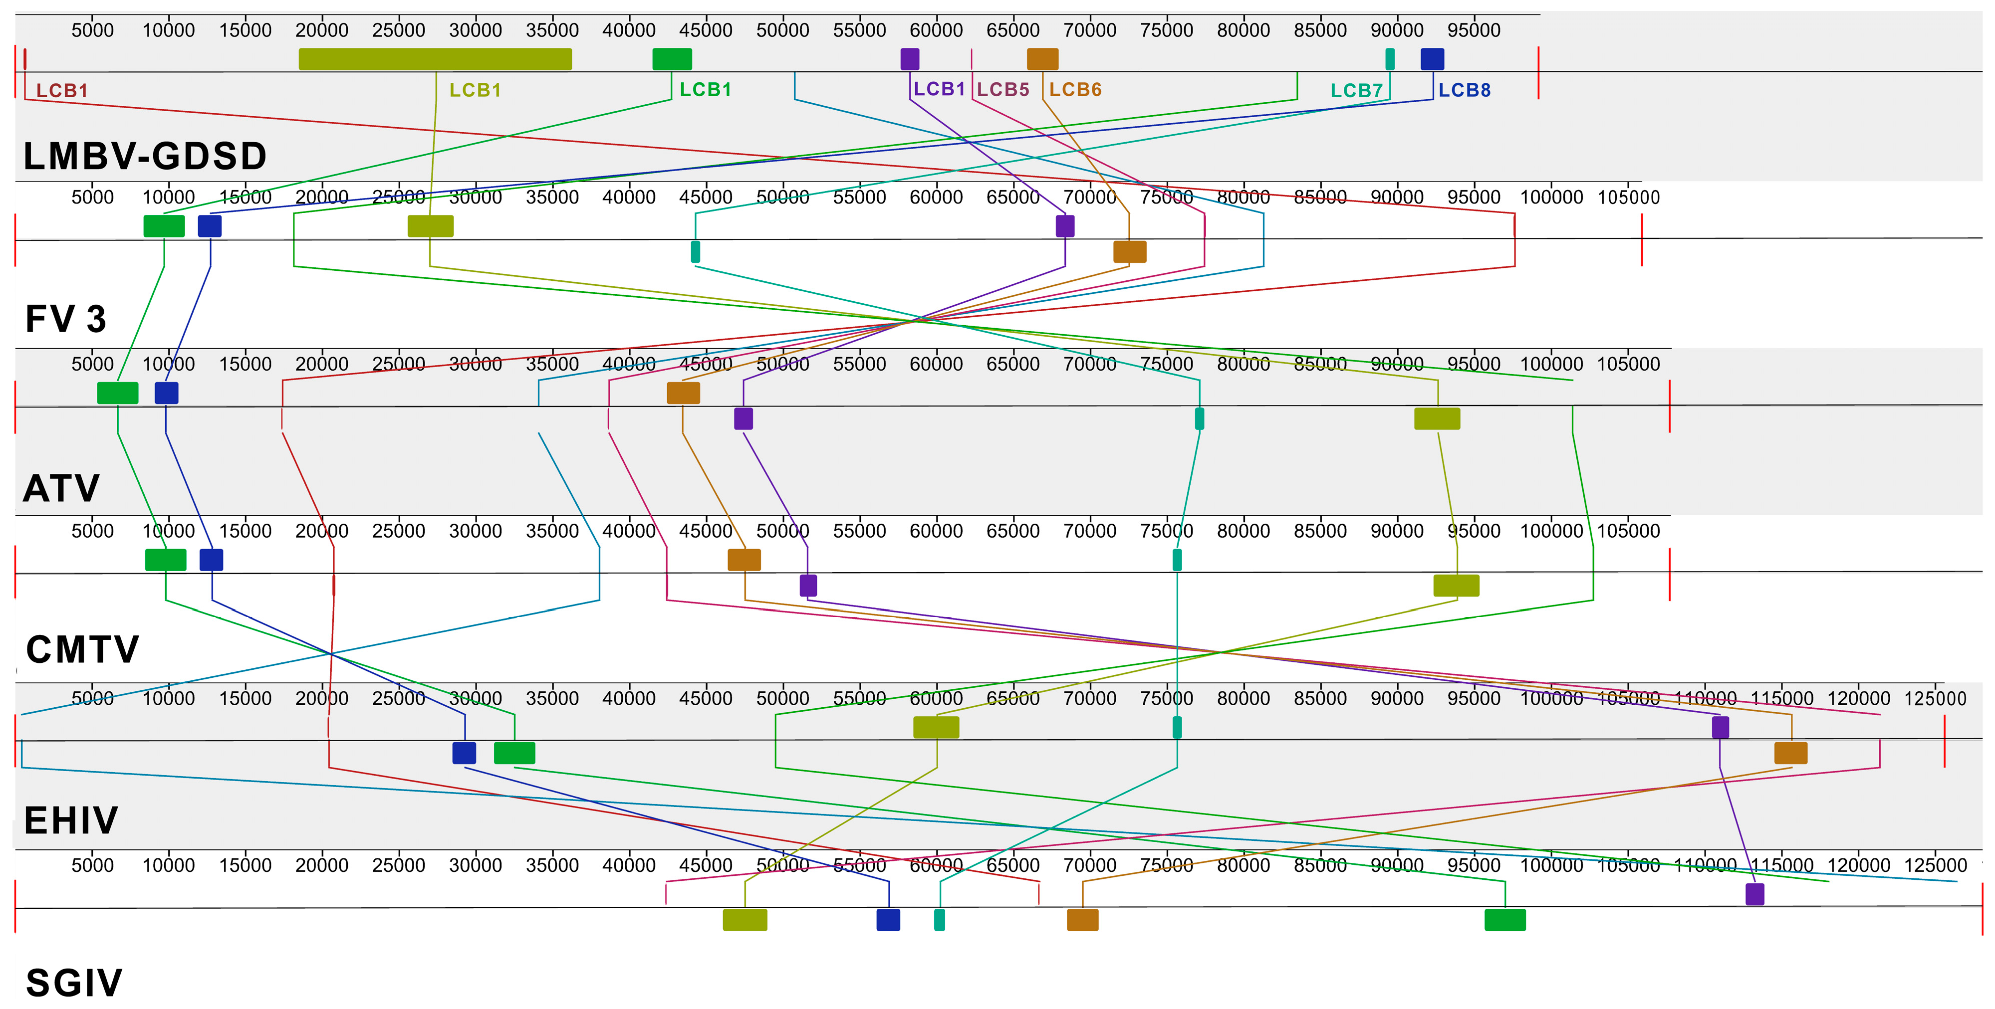Click the ATV genome label
This screenshot has width=1995, height=1009.
point(61,489)
